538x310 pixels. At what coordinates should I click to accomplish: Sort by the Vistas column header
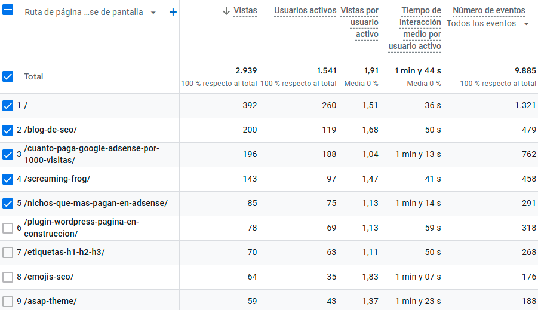pos(245,11)
